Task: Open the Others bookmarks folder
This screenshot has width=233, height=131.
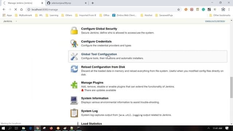Action: pos(67,15)
